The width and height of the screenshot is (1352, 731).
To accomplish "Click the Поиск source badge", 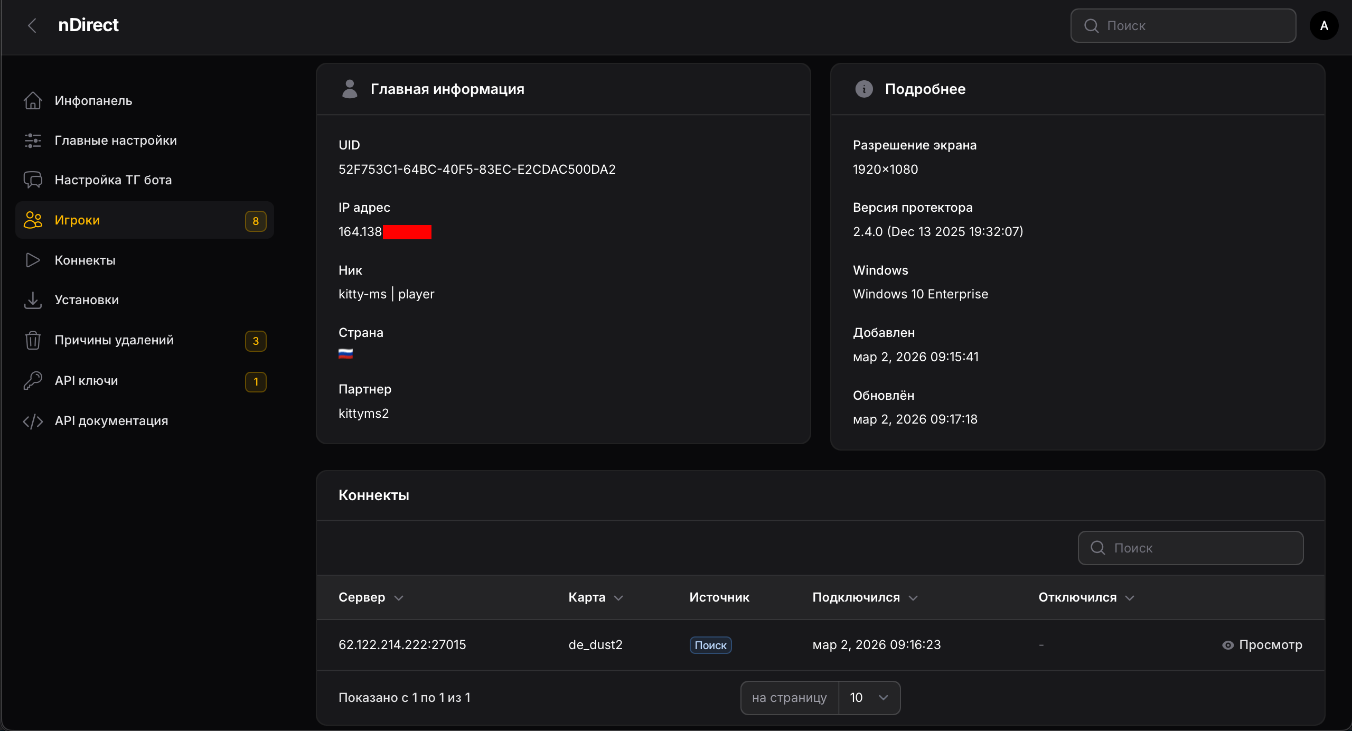I will pos(710,645).
